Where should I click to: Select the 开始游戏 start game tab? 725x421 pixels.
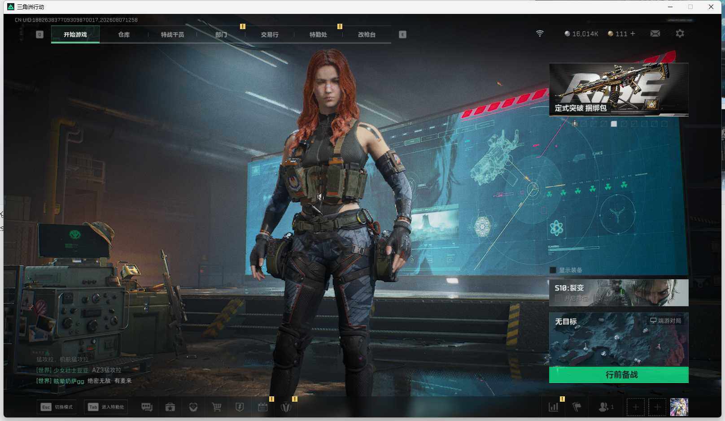[75, 35]
